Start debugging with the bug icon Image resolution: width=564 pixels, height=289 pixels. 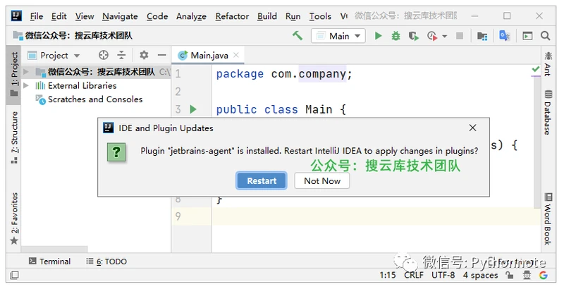click(396, 36)
